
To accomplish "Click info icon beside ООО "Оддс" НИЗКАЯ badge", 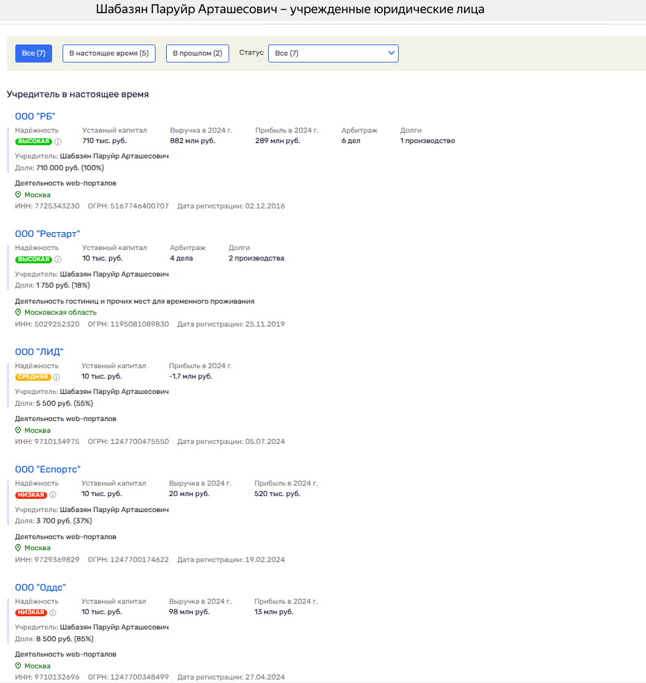I will pyautogui.click(x=53, y=613).
